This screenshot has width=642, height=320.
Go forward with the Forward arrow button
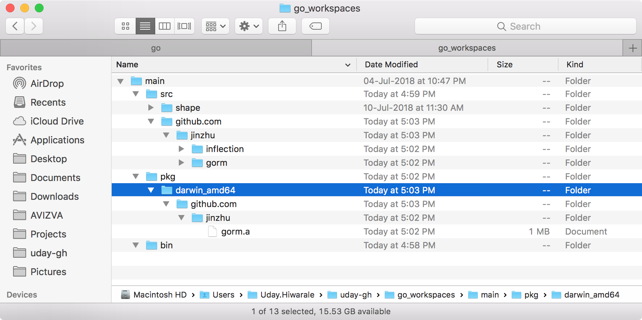pyautogui.click(x=34, y=26)
